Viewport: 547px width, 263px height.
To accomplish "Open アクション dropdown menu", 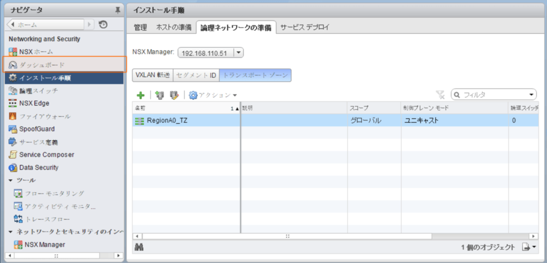I will 213,95.
